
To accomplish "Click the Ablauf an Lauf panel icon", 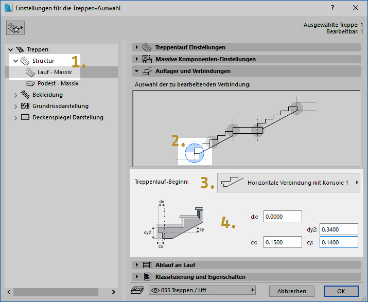I will (147, 265).
